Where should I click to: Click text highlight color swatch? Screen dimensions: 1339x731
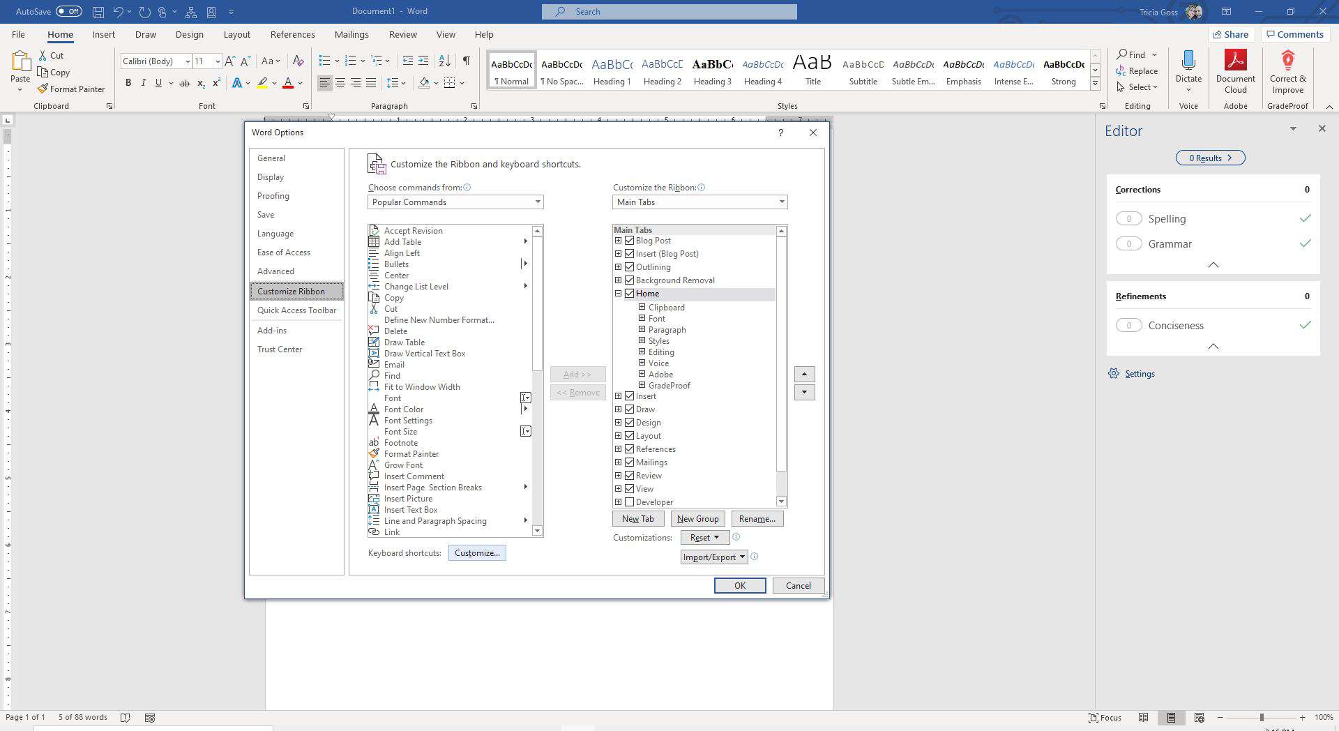click(262, 83)
